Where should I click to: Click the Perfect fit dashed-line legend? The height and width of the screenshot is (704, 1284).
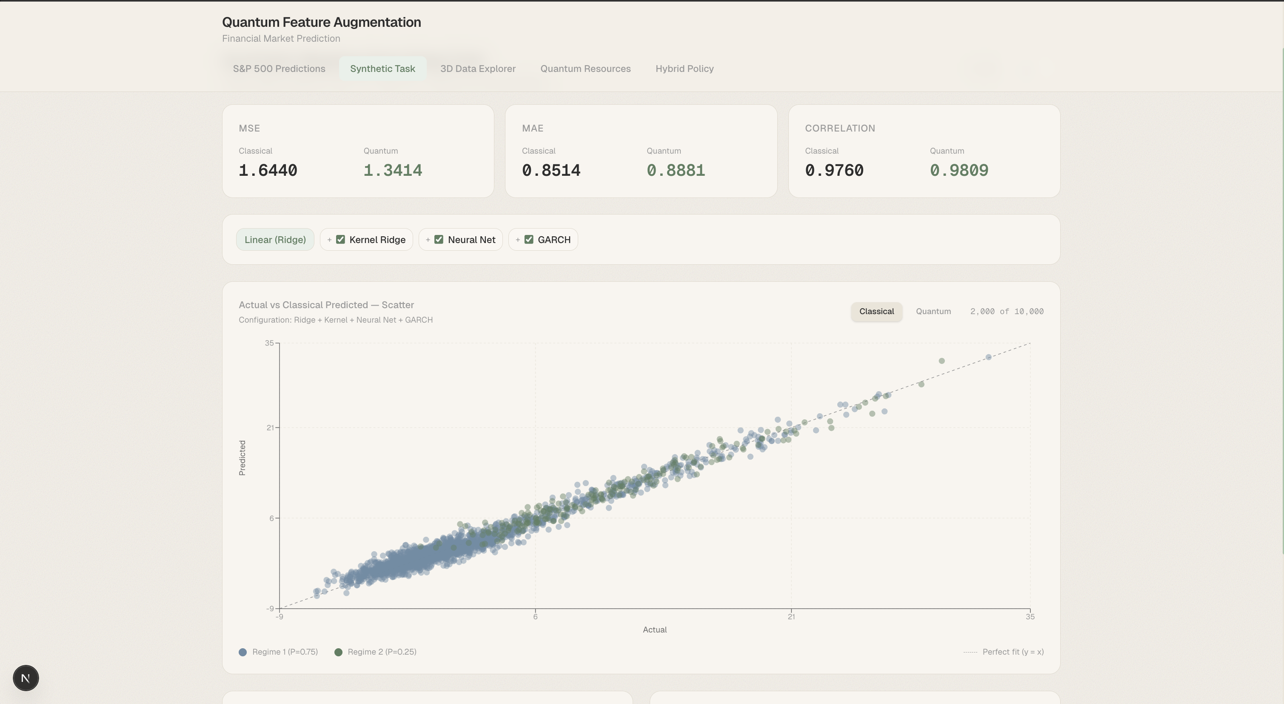[x=1003, y=652]
